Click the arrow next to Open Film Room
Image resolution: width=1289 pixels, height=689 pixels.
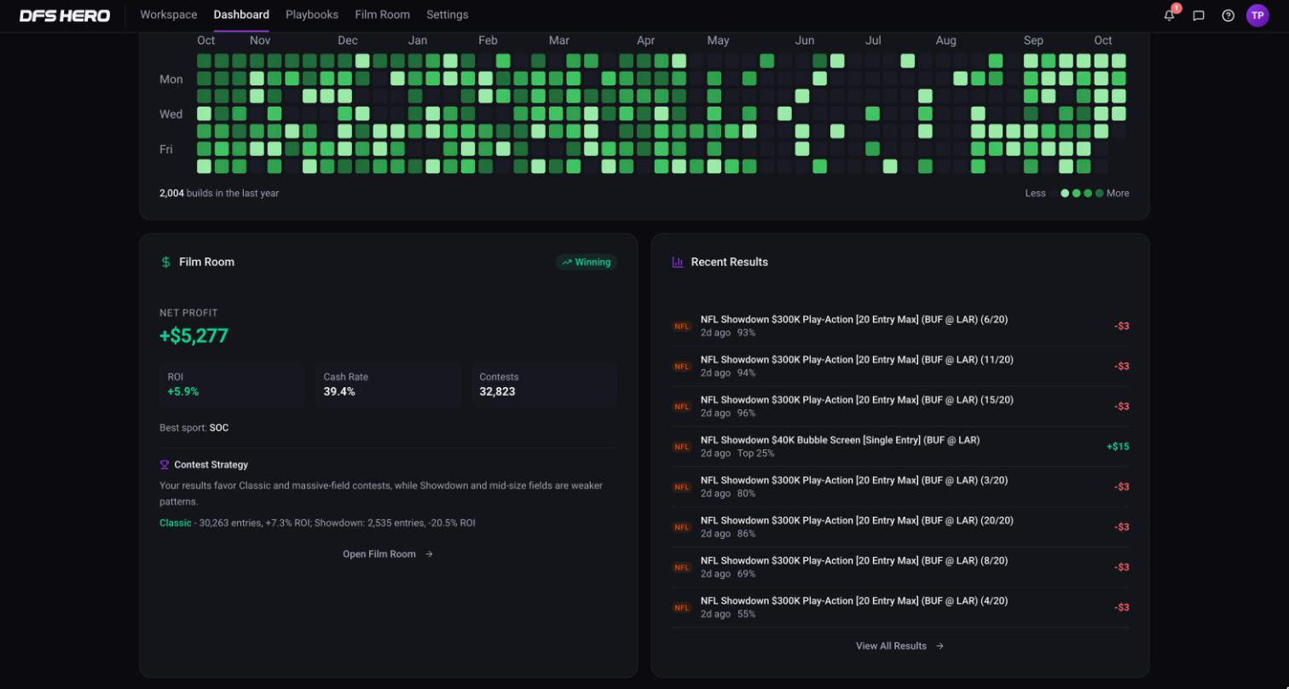(429, 554)
